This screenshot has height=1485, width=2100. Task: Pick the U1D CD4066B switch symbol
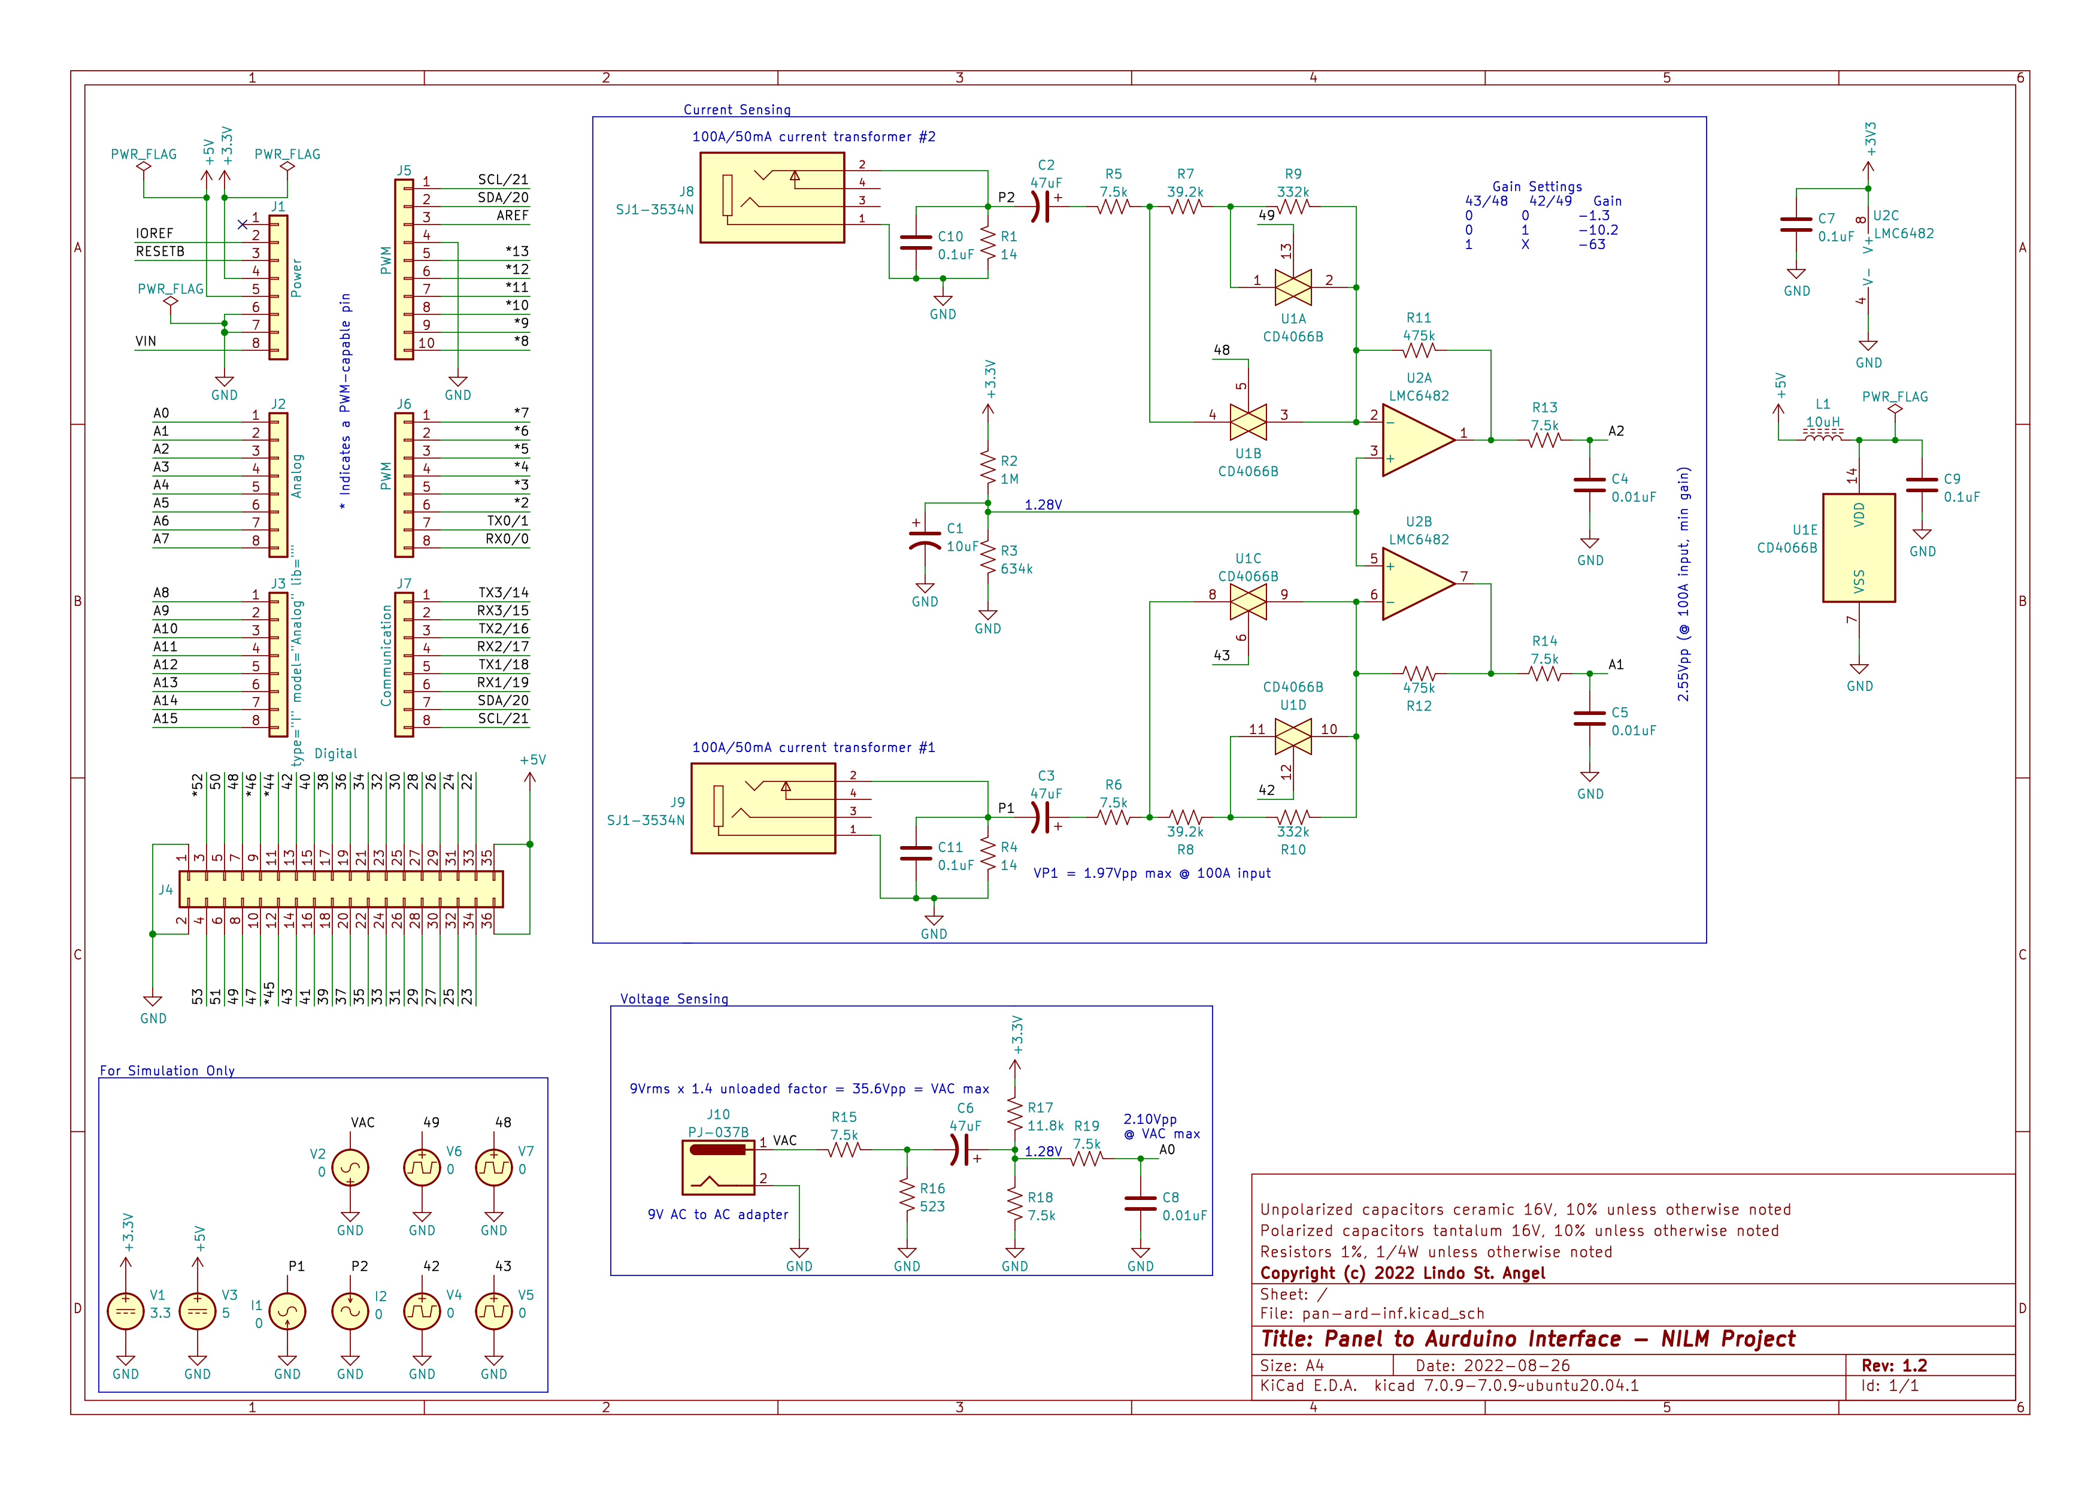click(1293, 736)
